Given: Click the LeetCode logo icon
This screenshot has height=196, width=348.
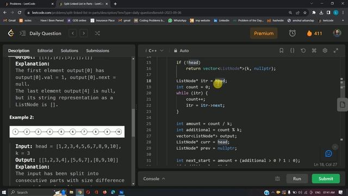Looking at the screenshot, I should (x=11, y=33).
